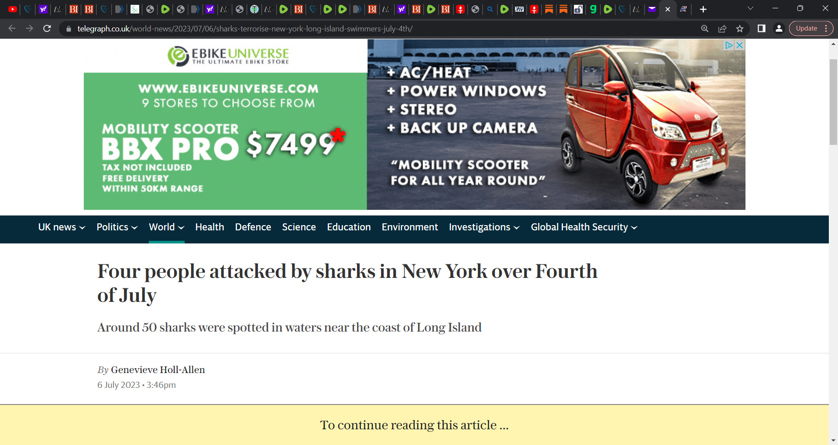838x445 pixels.
Task: Click the Update button
Action: click(x=807, y=28)
